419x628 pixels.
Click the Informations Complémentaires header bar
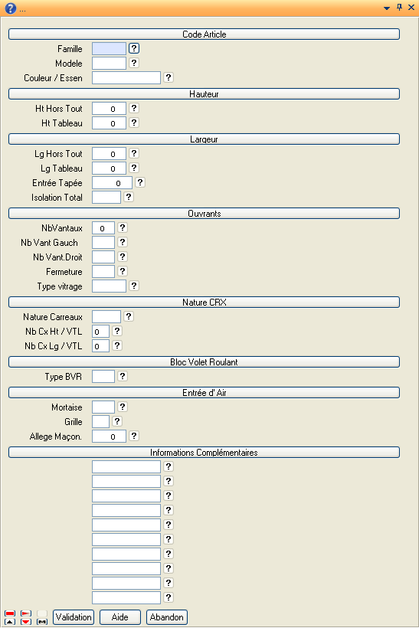[x=204, y=452]
